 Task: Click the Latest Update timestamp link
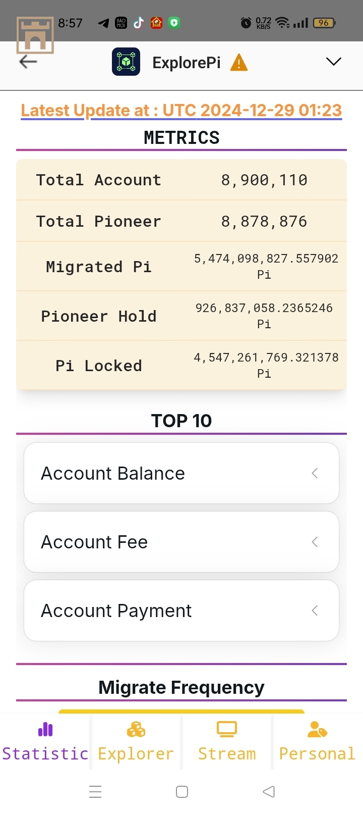coord(181,110)
